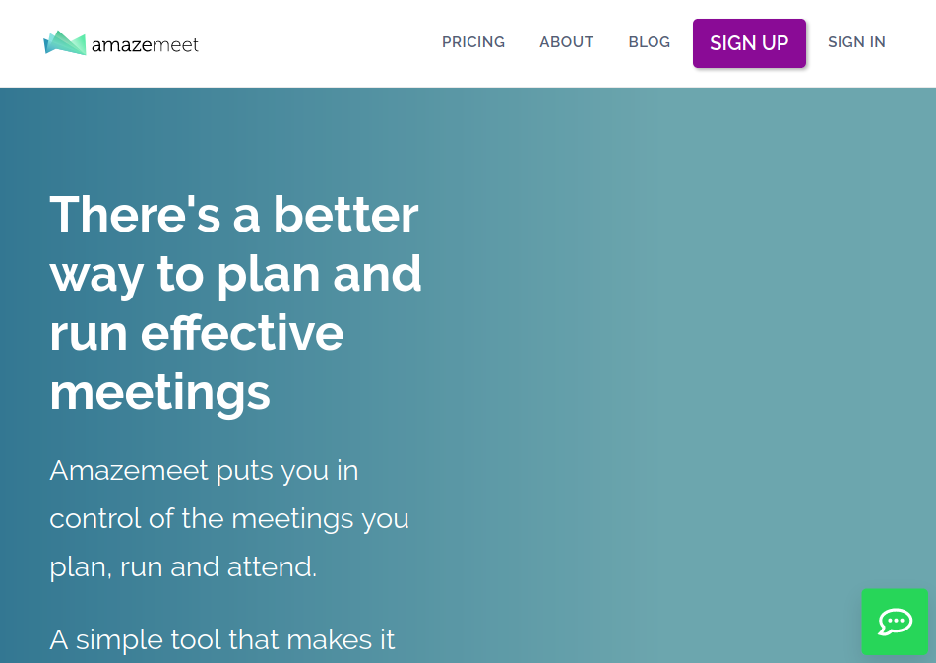This screenshot has width=936, height=663.
Task: Open the PRICING page
Action: coord(473,42)
